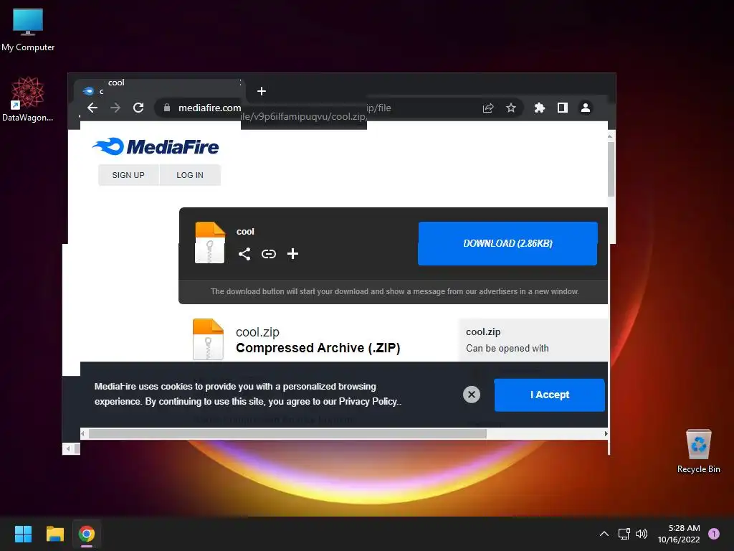
Task: Open the volume tray icon
Action: (642, 534)
